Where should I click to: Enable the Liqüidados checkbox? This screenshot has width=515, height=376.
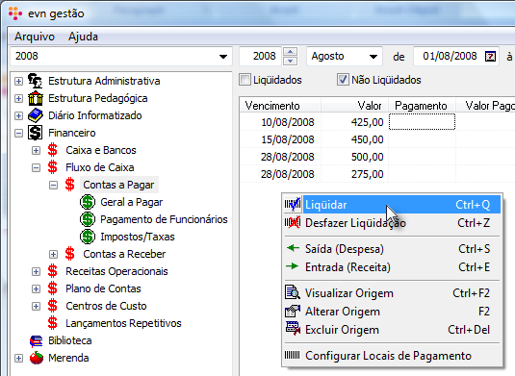point(245,80)
